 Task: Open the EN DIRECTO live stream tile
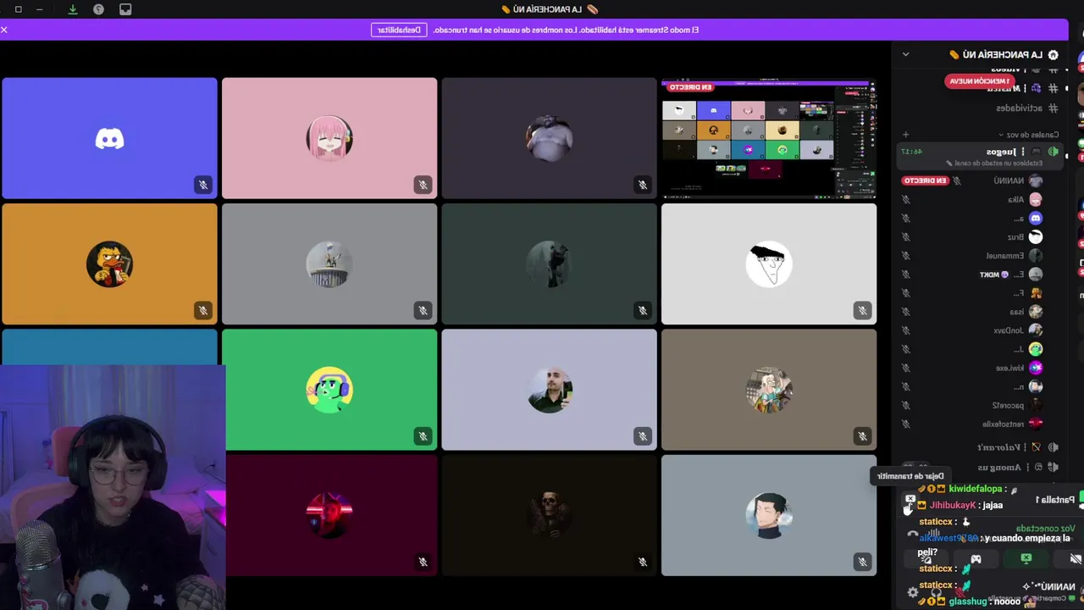pyautogui.click(x=769, y=139)
